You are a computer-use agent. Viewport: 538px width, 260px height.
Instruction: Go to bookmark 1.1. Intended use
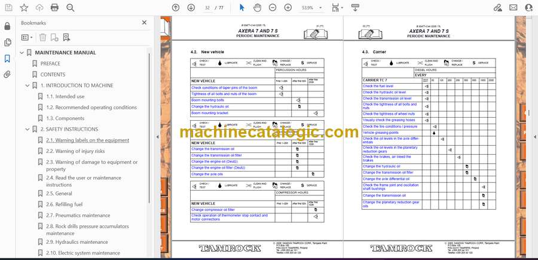point(65,96)
